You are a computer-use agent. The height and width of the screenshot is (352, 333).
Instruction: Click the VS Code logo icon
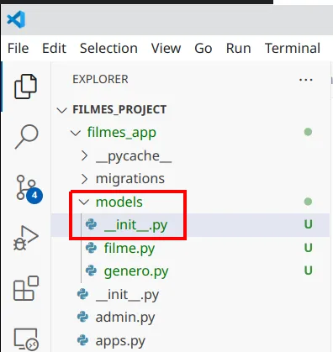[x=16, y=19]
